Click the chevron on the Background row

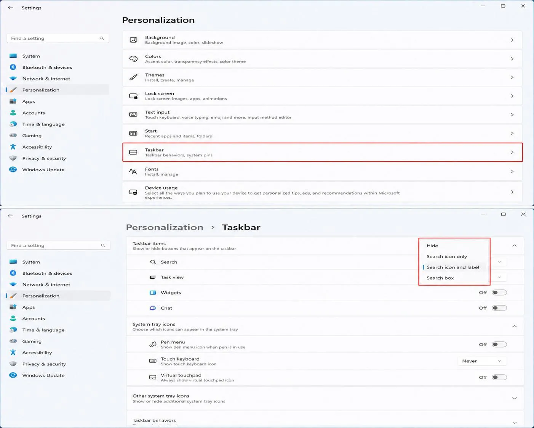coord(512,40)
